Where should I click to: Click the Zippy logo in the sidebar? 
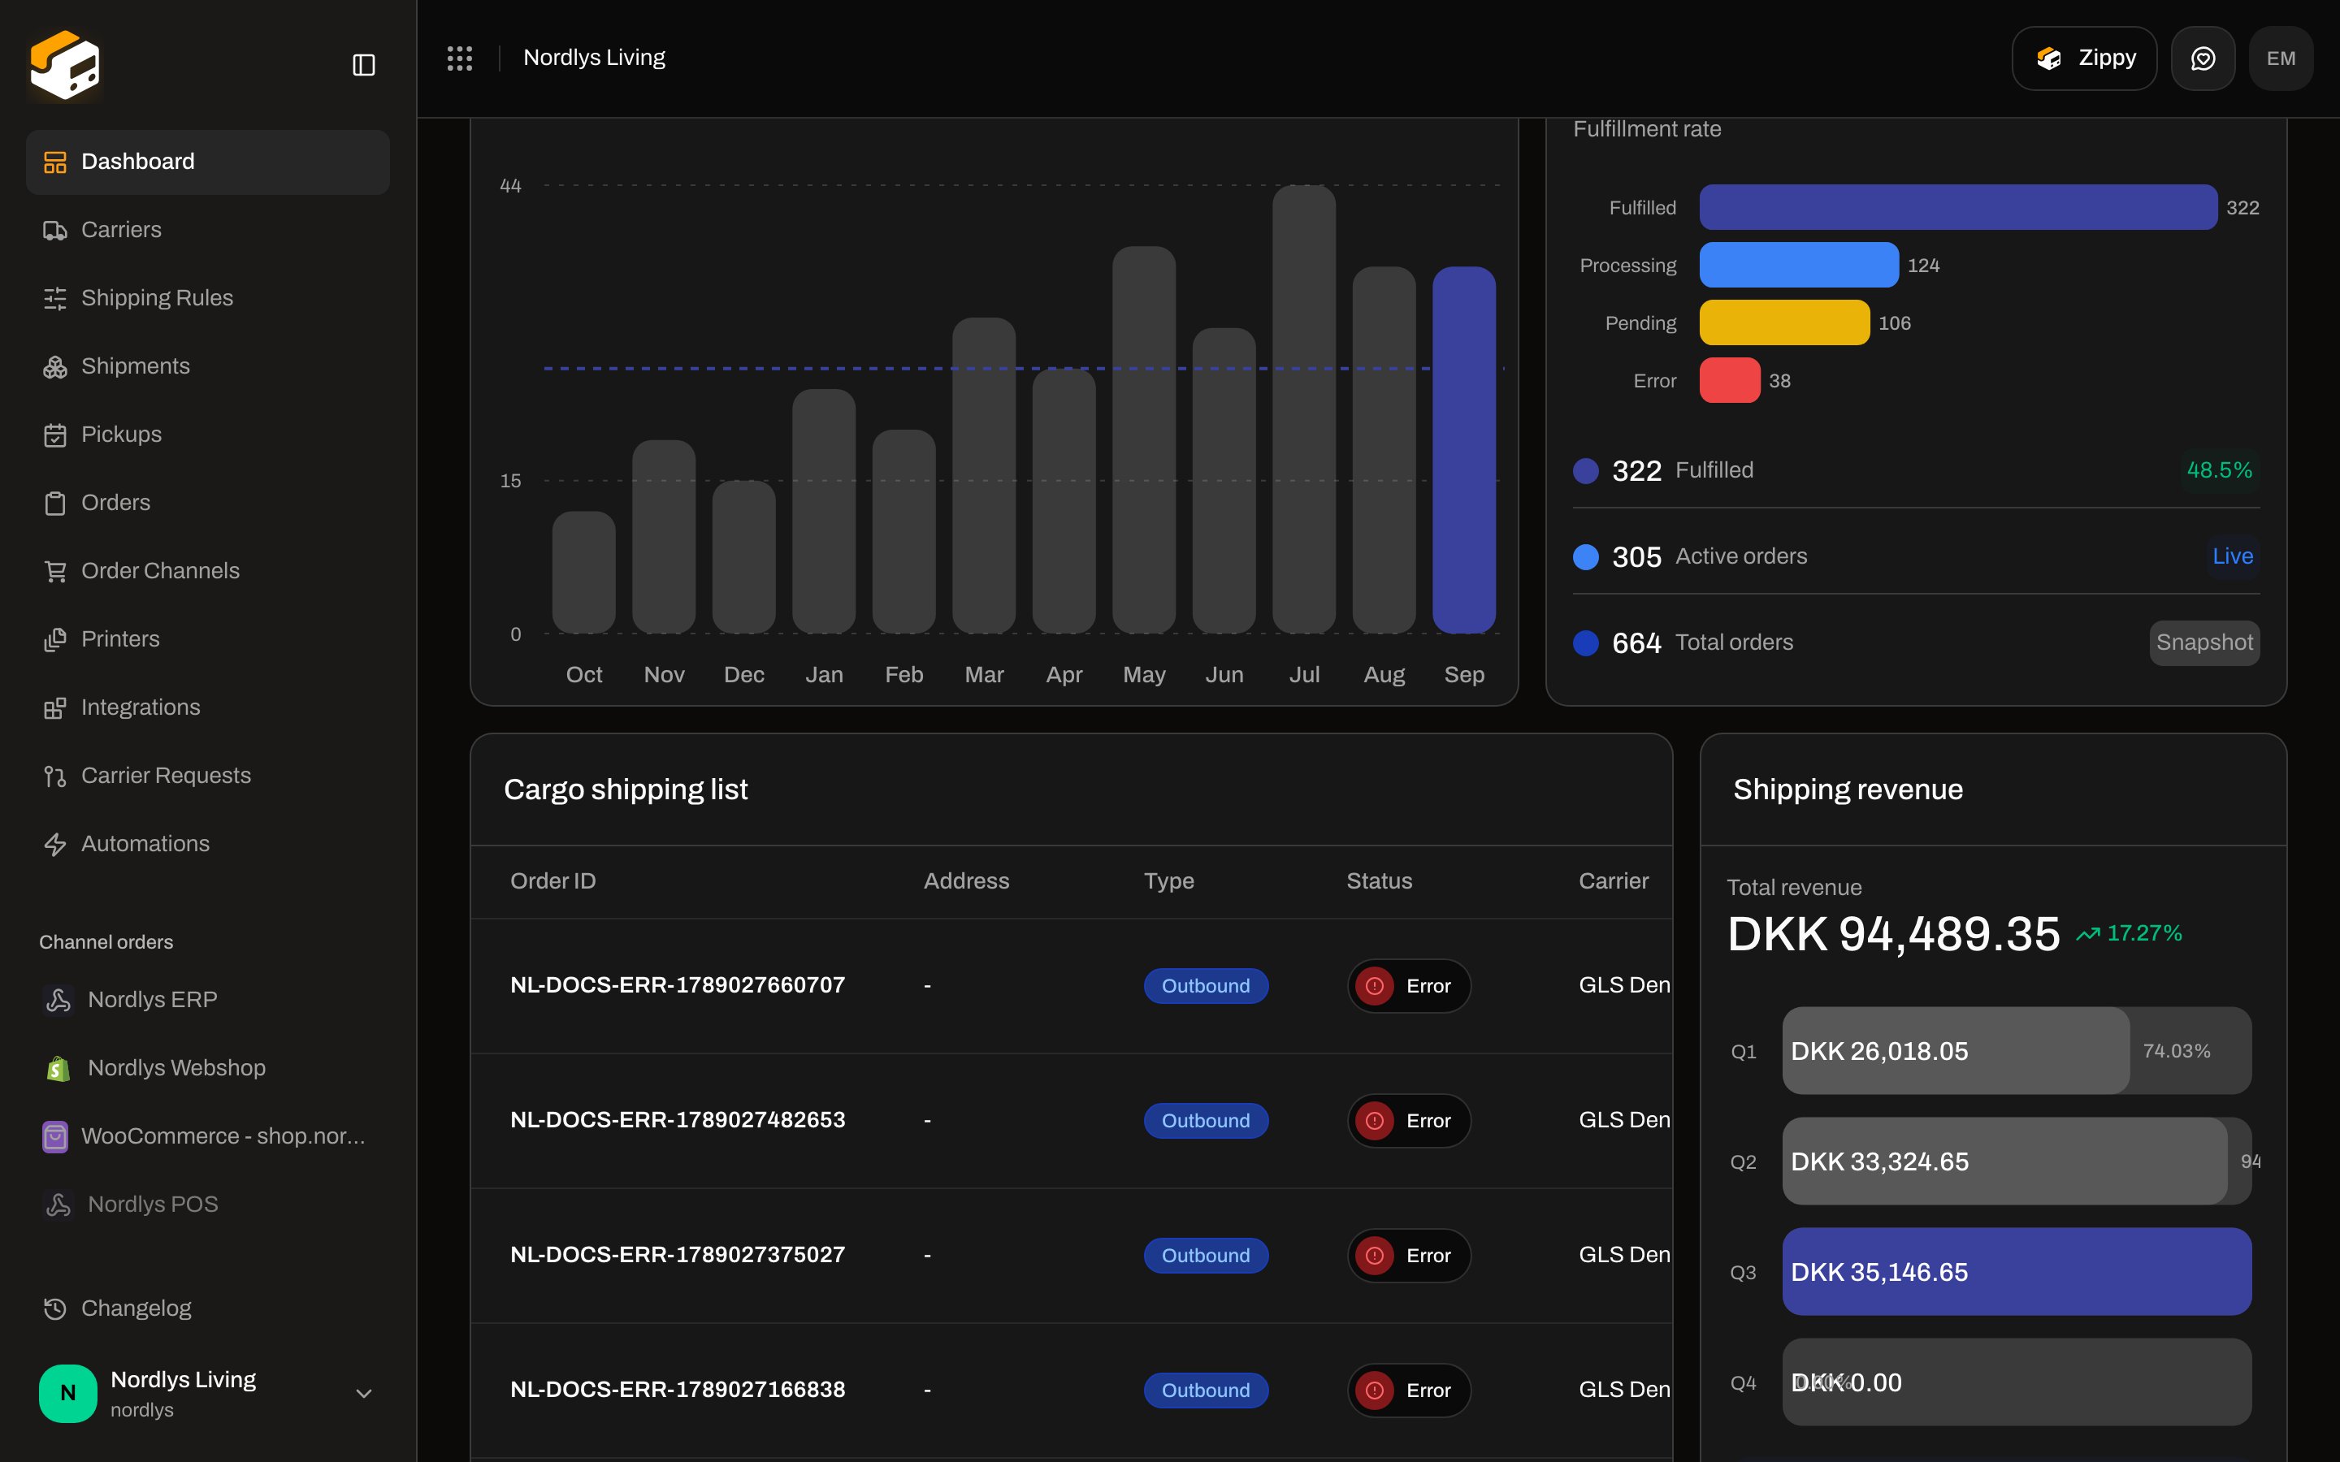(x=65, y=65)
